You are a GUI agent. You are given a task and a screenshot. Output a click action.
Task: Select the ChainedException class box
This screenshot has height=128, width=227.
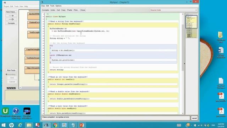click(33, 25)
